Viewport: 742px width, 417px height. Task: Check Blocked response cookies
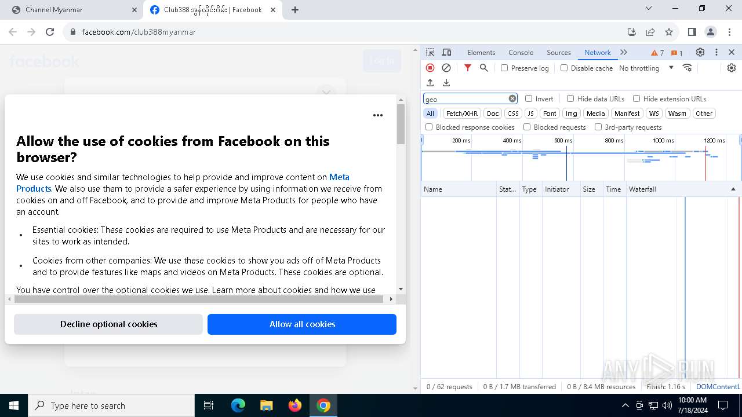[x=429, y=127]
